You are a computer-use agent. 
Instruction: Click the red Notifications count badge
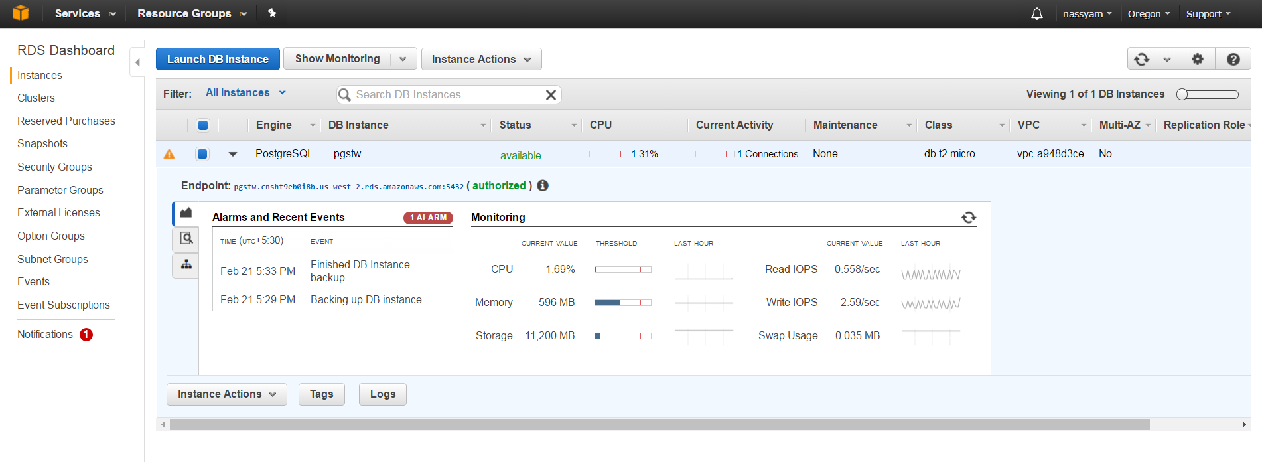(86, 335)
